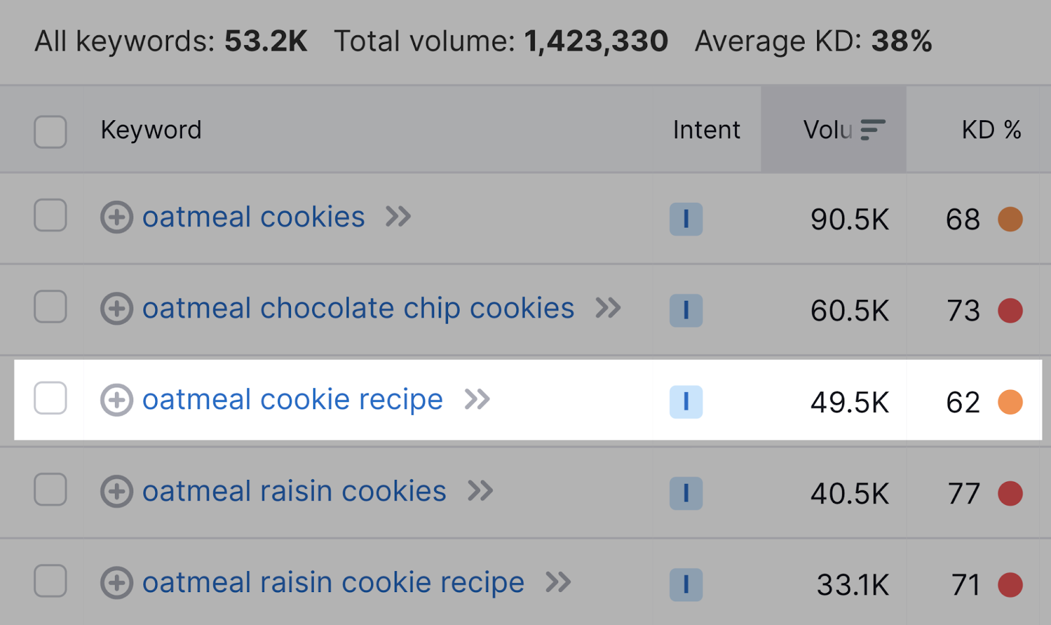
Task: Sort by the KD % column header
Action: tap(991, 130)
